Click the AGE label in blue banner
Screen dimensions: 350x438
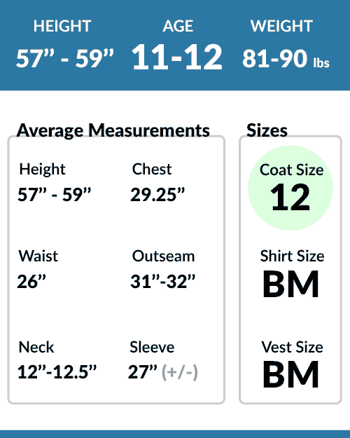pos(178,26)
